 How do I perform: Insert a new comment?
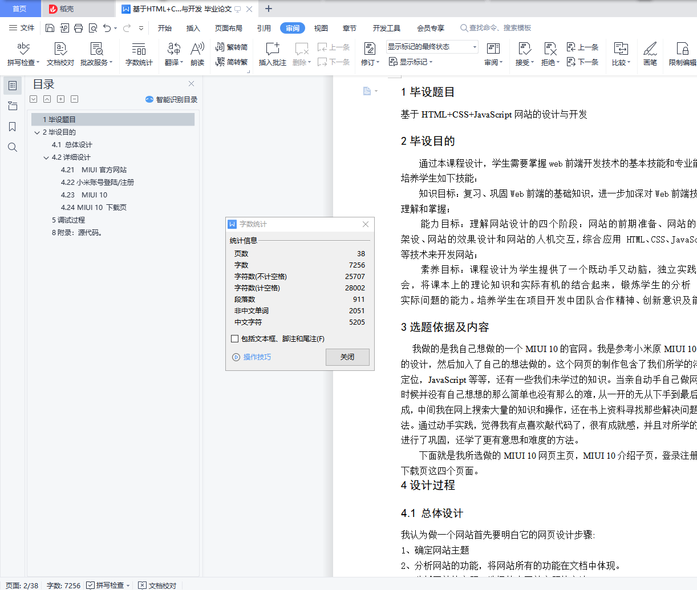pyautogui.click(x=273, y=54)
